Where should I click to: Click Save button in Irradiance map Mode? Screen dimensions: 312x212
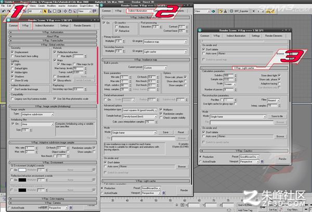click(x=165, y=132)
